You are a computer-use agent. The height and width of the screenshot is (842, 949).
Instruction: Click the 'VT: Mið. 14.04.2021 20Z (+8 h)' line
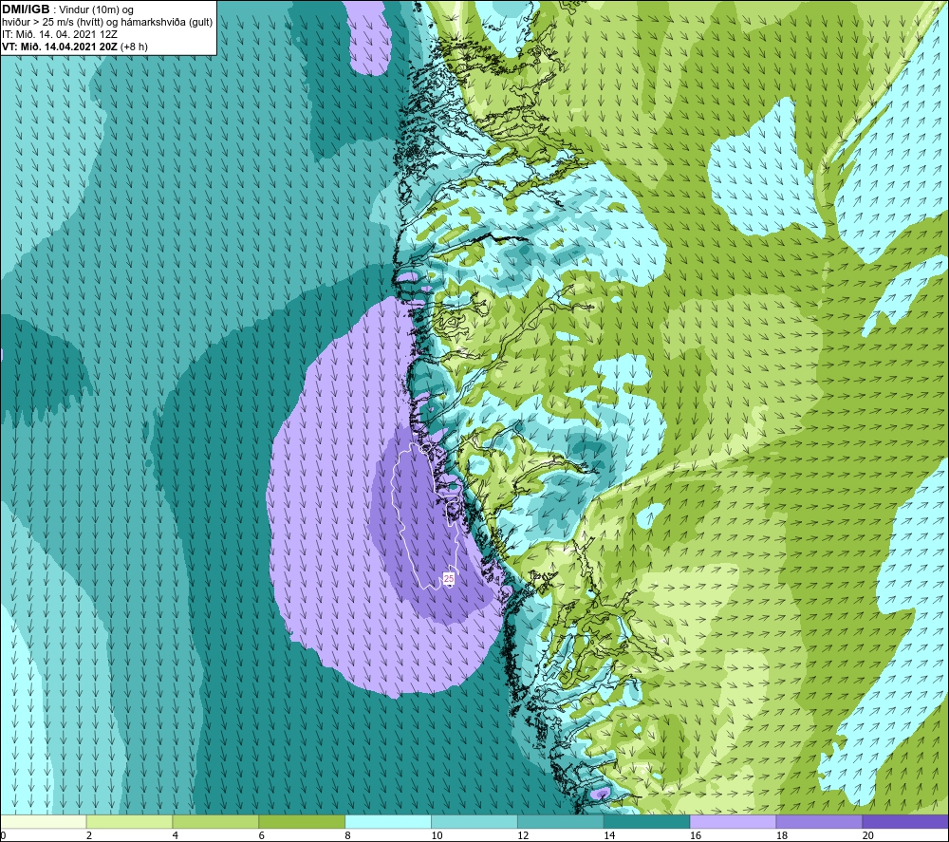74,47
